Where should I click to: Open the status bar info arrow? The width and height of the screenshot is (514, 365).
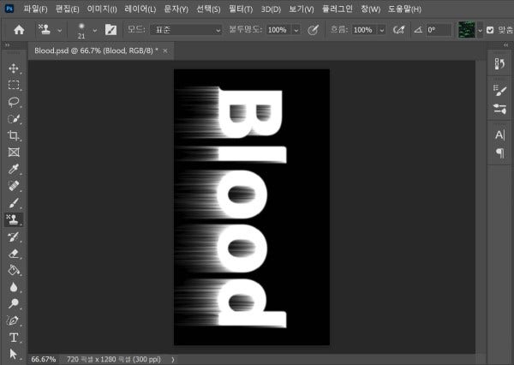tap(173, 360)
